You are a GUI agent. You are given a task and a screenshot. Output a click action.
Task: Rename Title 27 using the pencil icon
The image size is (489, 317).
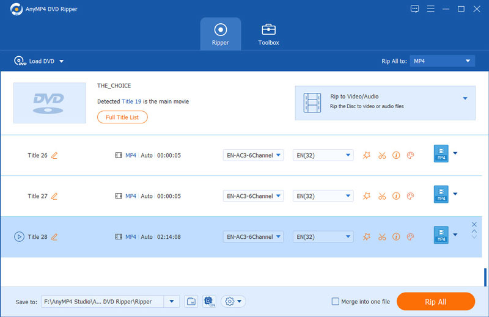54,196
